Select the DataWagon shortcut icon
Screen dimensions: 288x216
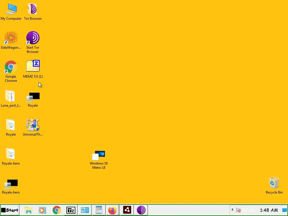11,40
